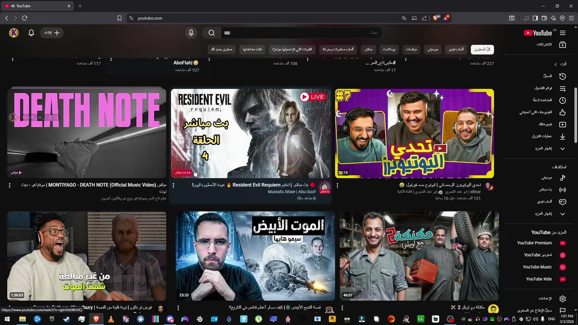Viewport: 578px width, 325px height.
Task: Open YouTube Kids link
Action: coord(546,279)
